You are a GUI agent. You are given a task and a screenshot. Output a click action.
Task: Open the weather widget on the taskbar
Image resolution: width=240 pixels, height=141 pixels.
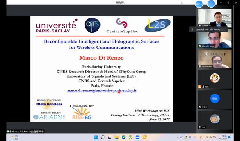pos(14,137)
